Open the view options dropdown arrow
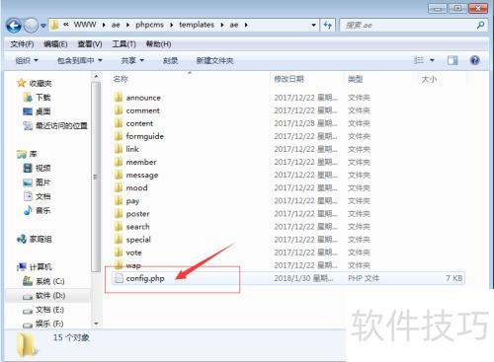 pyautogui.click(x=432, y=60)
